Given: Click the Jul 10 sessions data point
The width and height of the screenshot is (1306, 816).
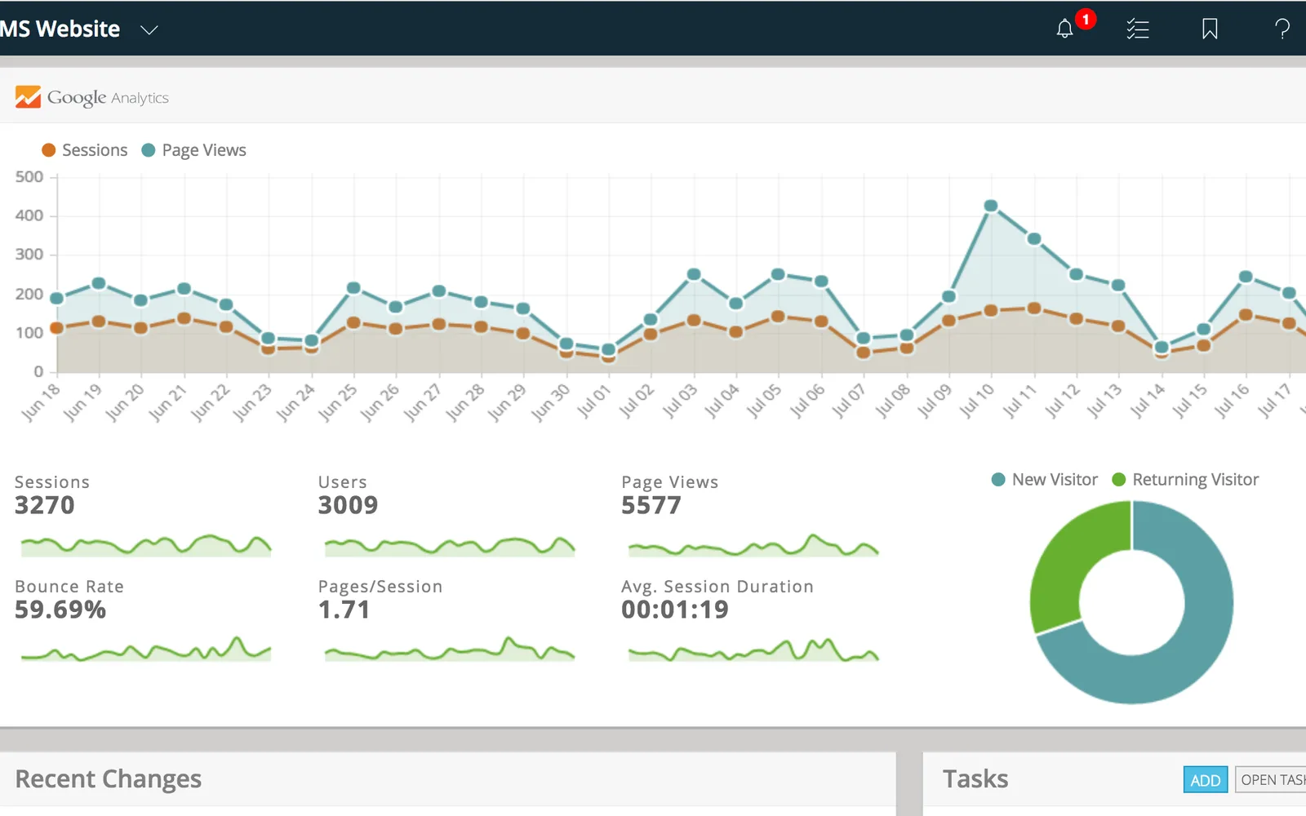Looking at the screenshot, I should [x=991, y=310].
